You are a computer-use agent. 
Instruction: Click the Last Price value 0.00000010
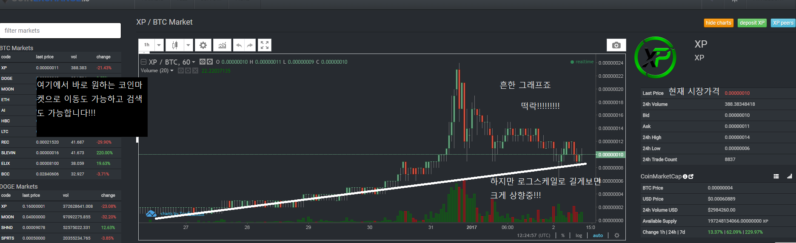point(737,93)
